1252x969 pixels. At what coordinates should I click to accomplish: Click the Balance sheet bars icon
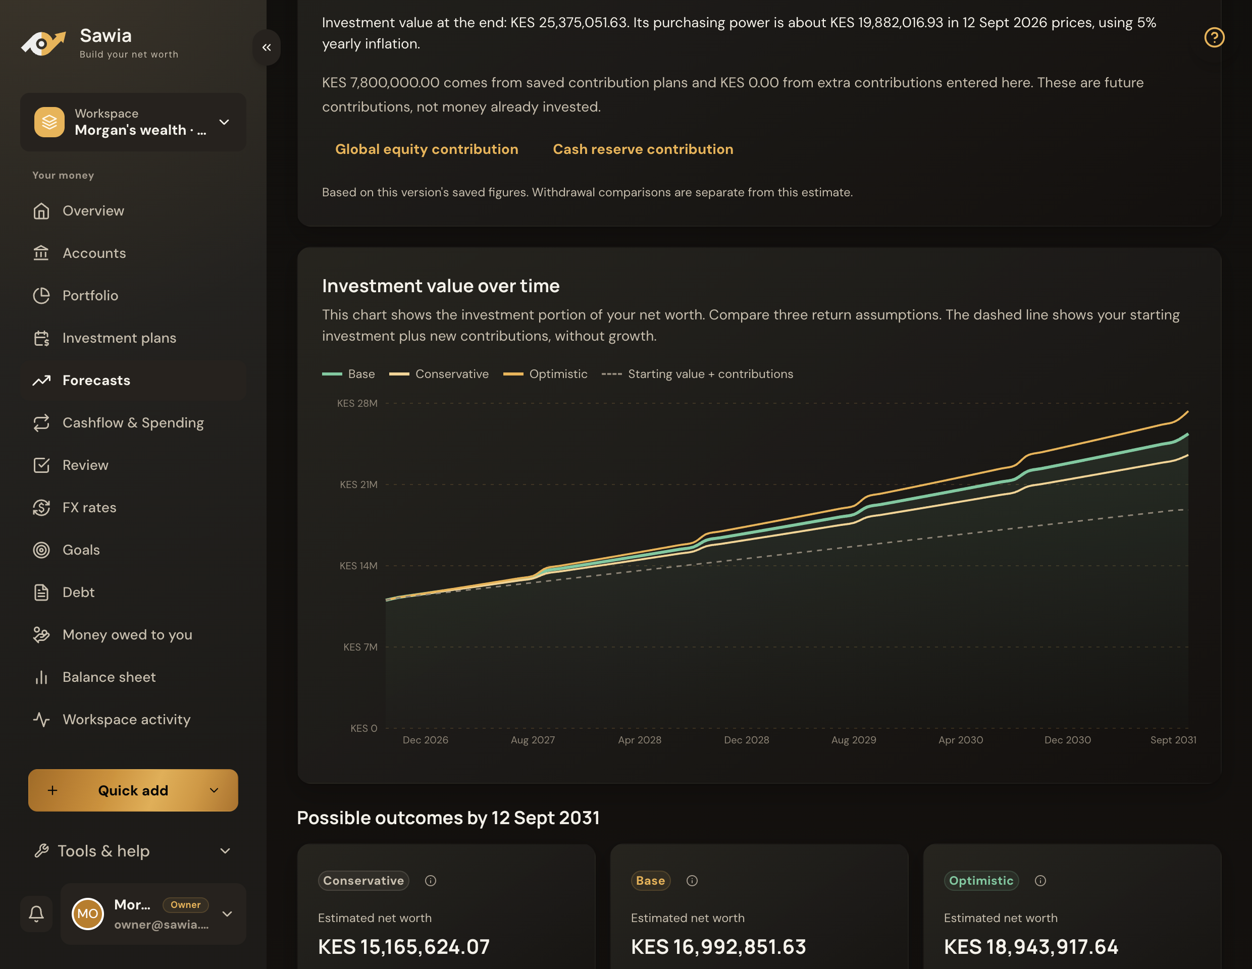[41, 677]
